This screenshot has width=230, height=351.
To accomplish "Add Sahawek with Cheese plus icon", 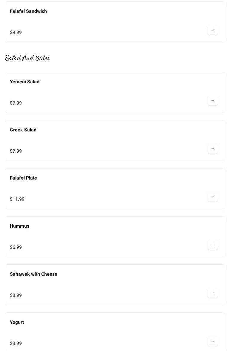I will (213, 293).
